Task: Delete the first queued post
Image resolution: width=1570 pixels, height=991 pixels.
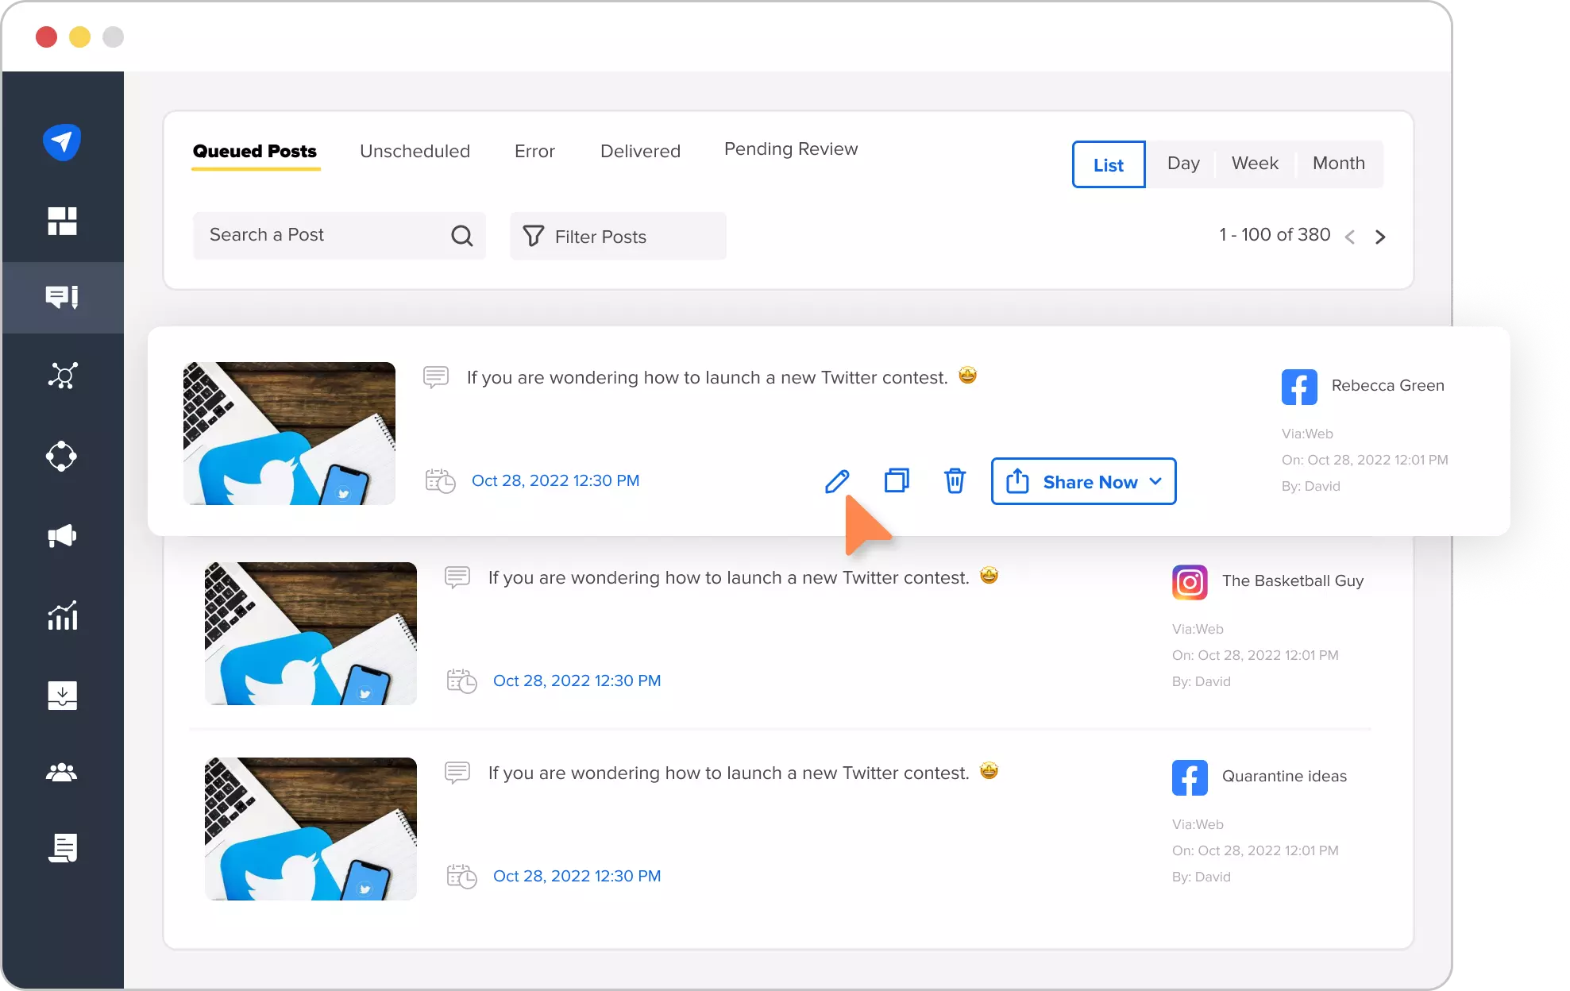Action: tap(955, 480)
